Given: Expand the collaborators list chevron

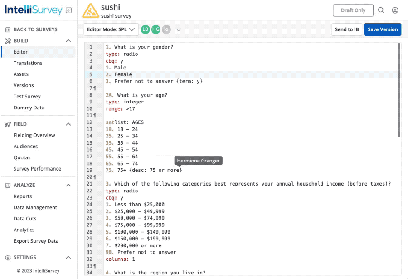Looking at the screenshot, I should [x=178, y=29].
